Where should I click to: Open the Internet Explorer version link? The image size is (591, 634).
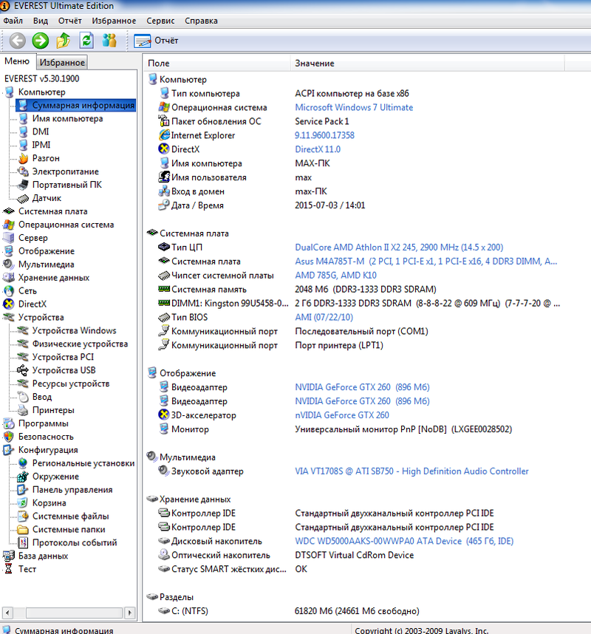324,135
